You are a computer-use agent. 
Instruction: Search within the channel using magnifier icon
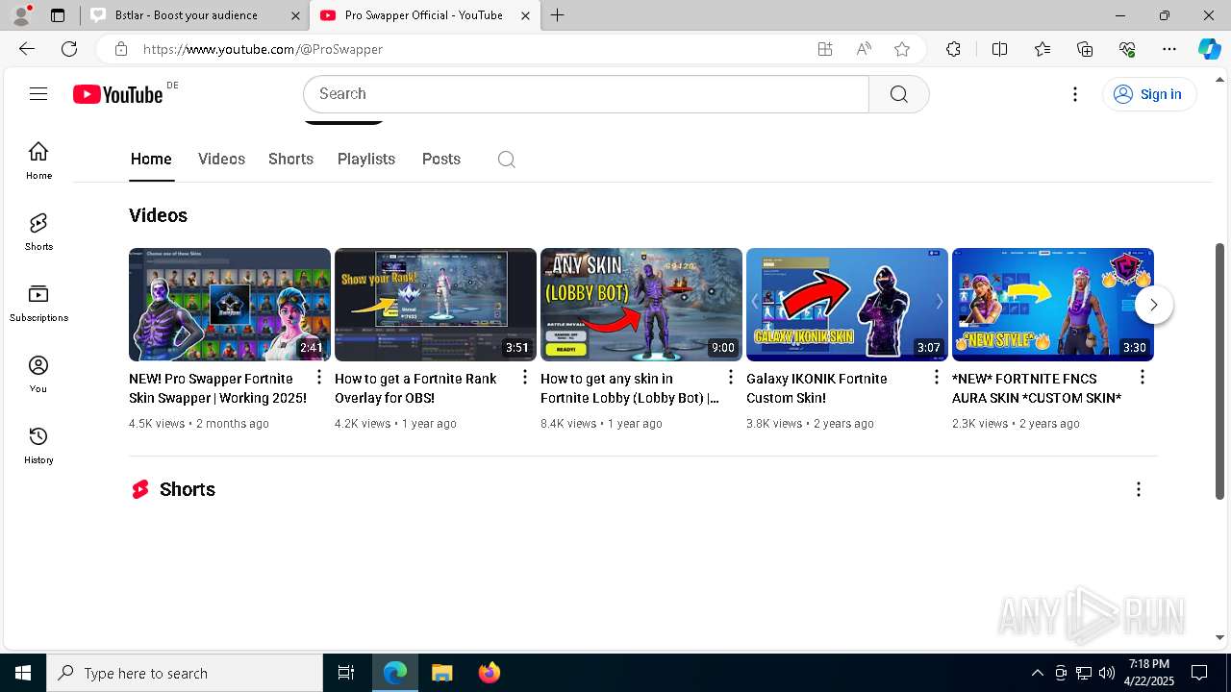[507, 160]
